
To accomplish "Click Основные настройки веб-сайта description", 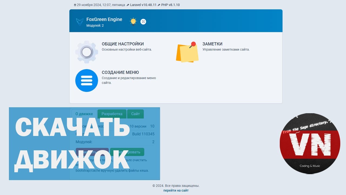I will 127,50.
